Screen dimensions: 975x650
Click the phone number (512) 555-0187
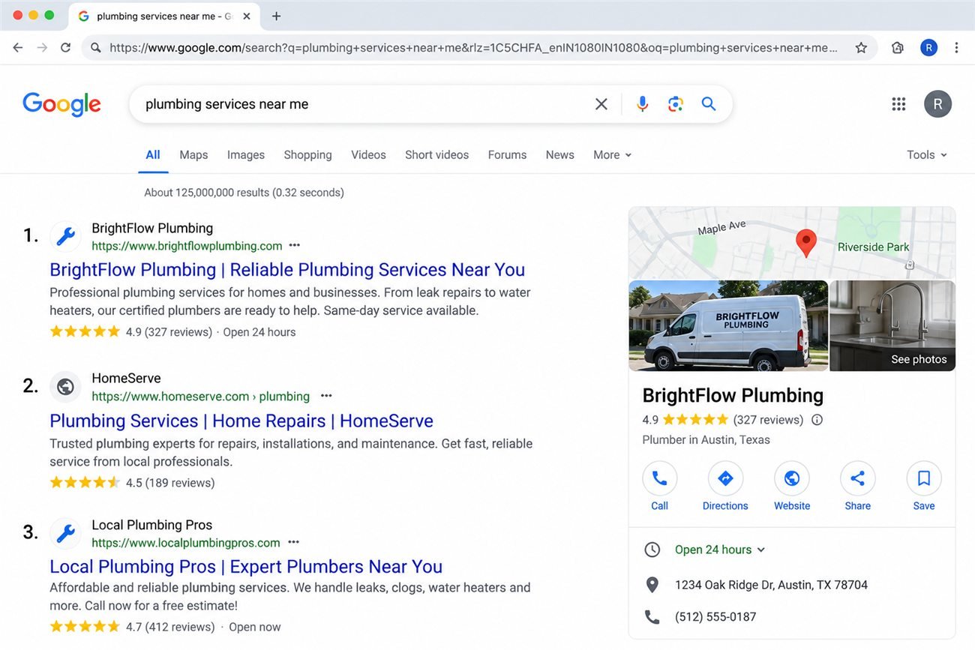click(x=715, y=617)
